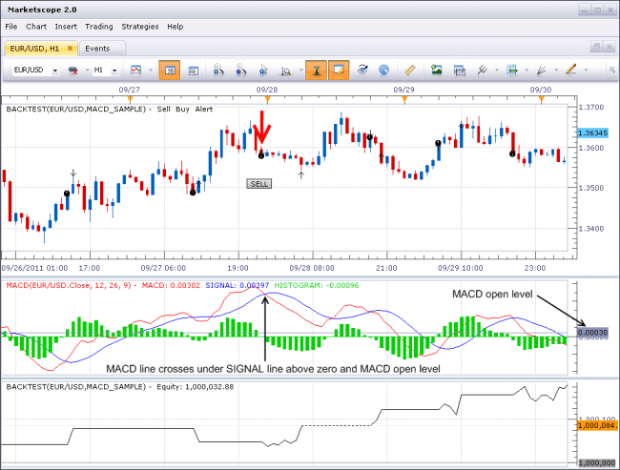Screen dimensions: 620x470
Task: Select the pointer zoom cursor icon
Action: [263, 71]
